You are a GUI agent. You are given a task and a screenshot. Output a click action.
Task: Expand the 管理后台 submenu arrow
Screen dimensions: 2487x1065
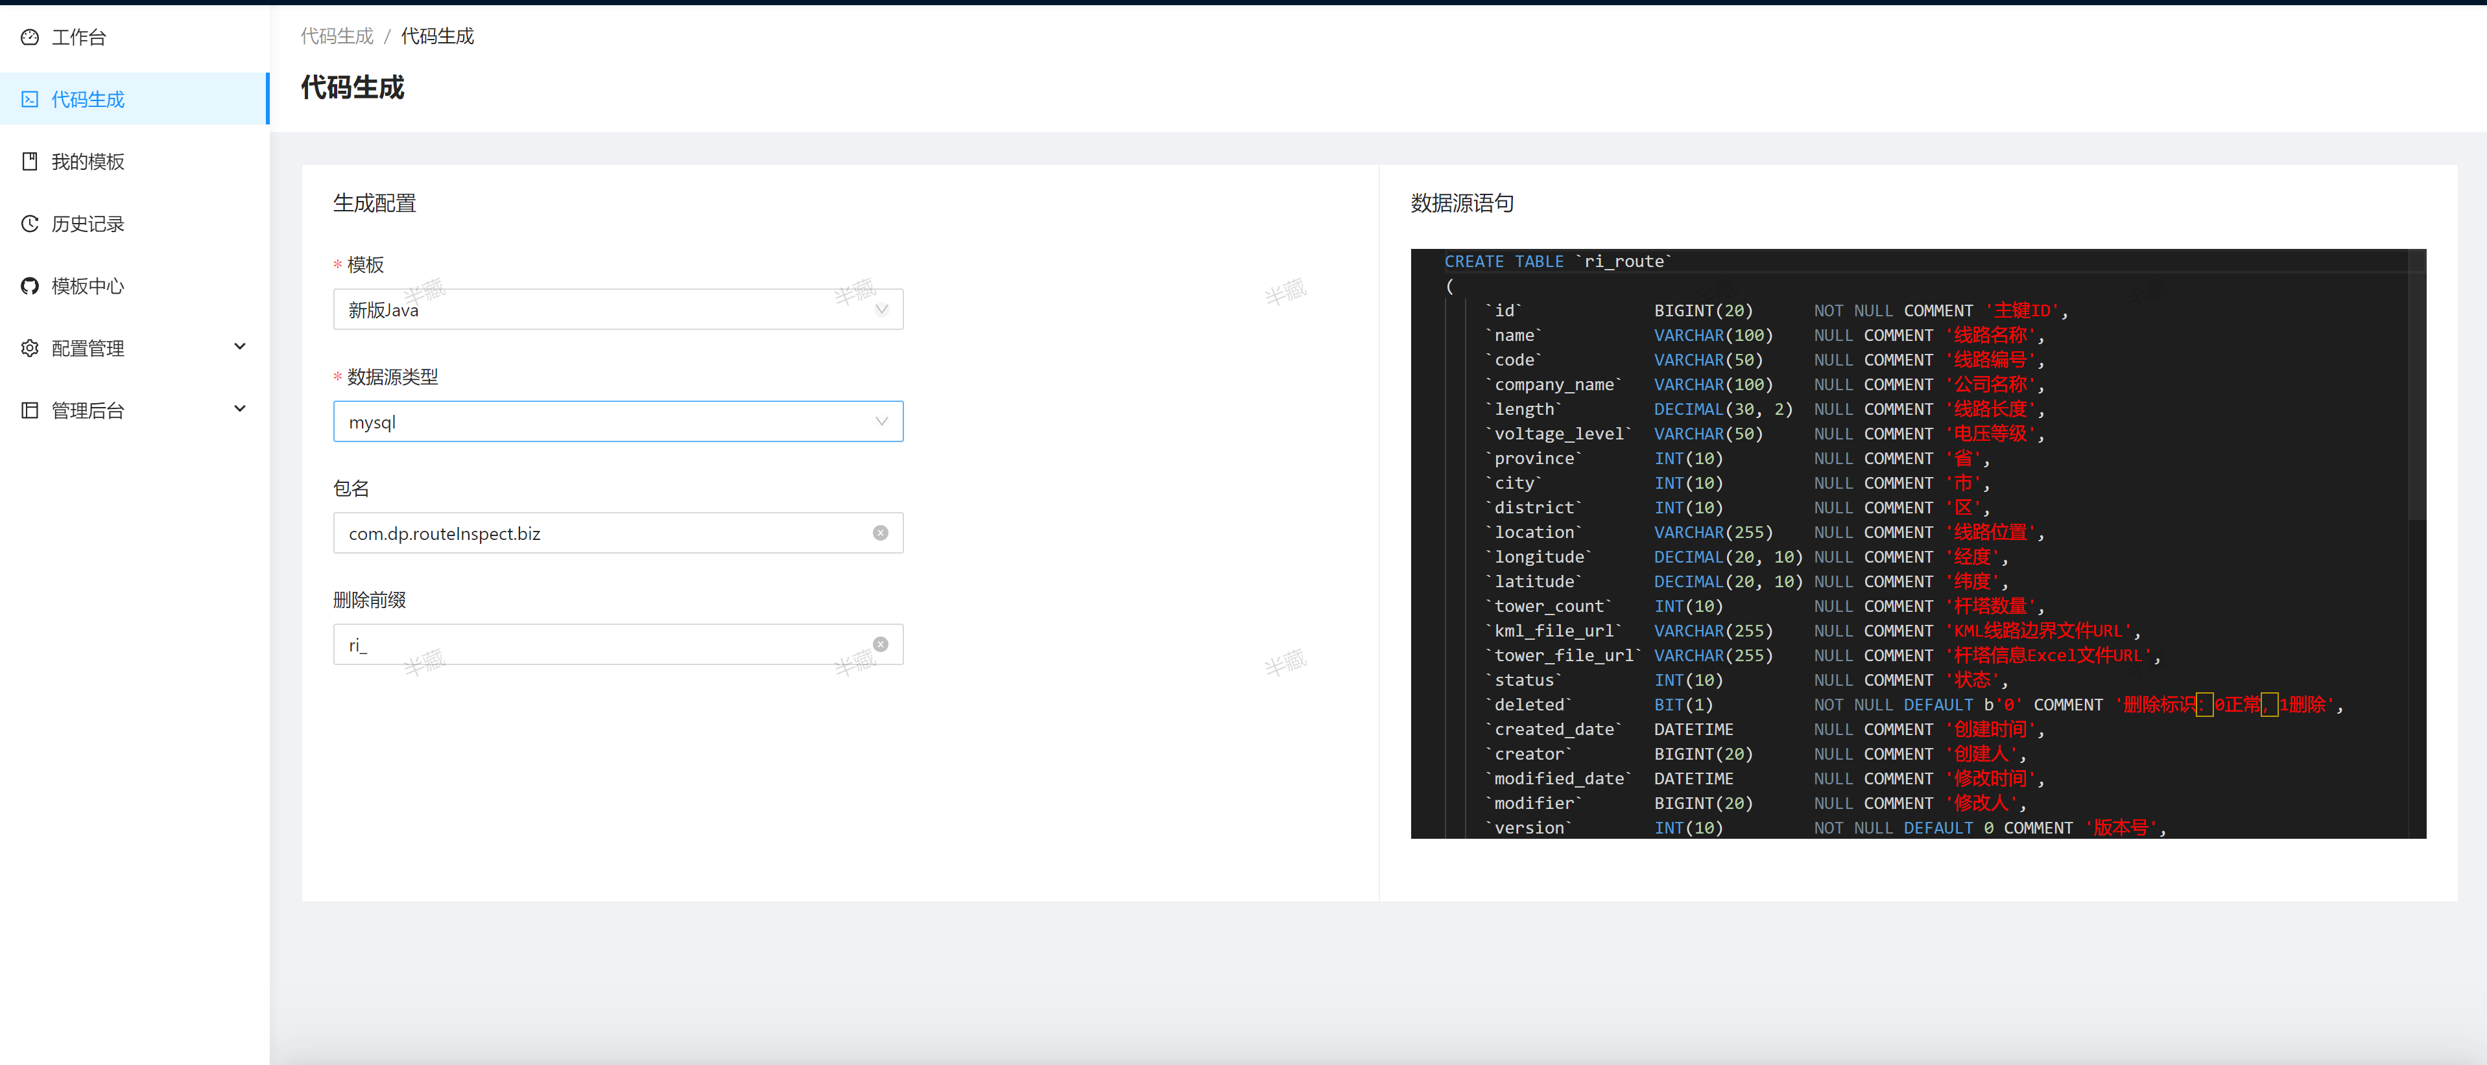[241, 409]
